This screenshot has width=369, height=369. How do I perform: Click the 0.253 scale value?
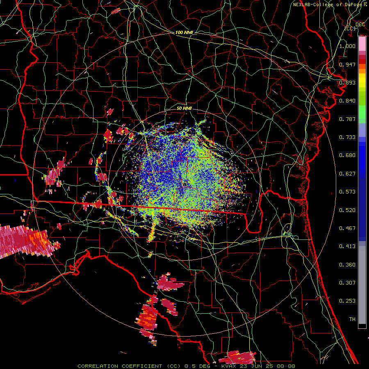(347, 301)
